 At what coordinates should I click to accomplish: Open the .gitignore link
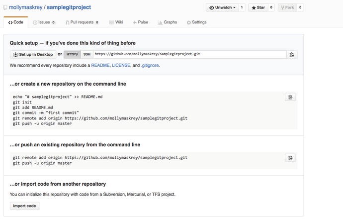150,65
